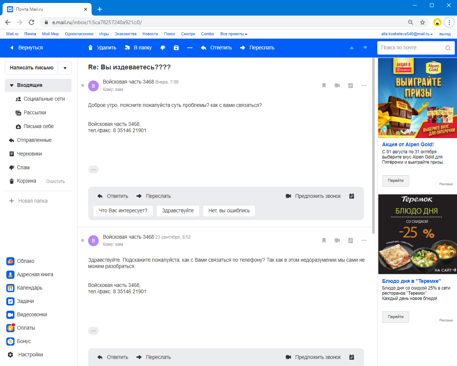
Task: Choose quick reply Что Вас интересует?
Action: click(123, 211)
